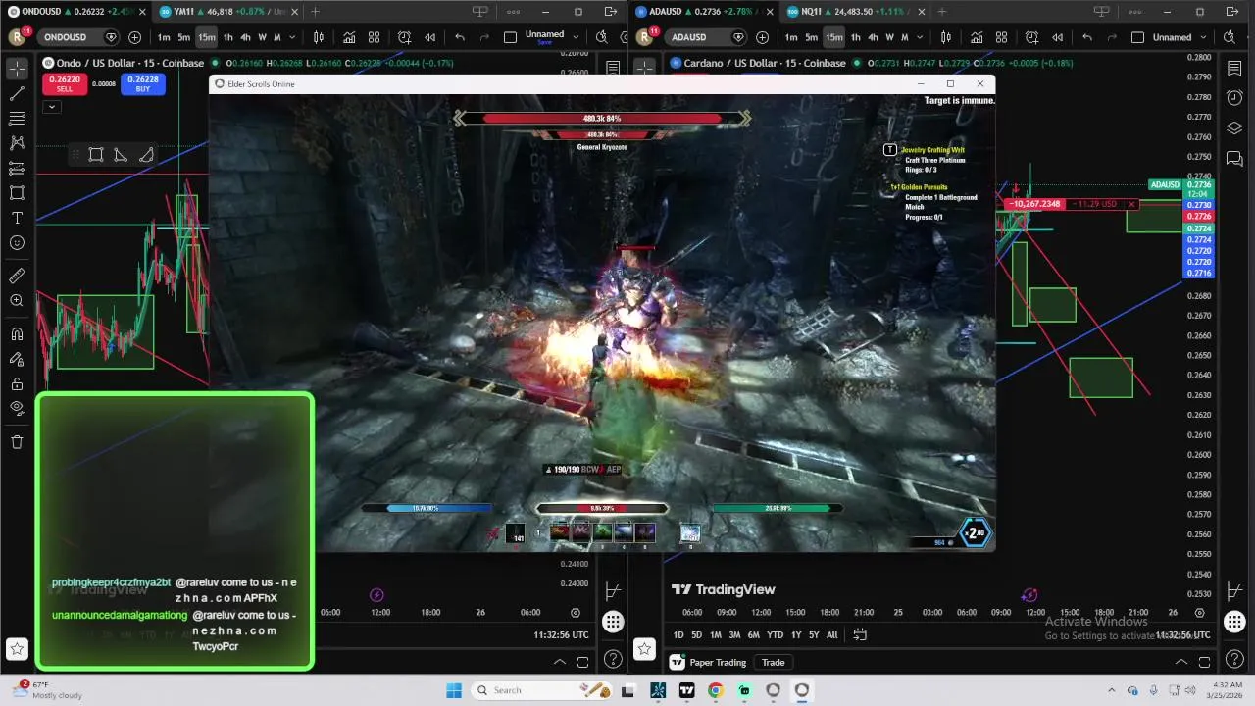Image resolution: width=1255 pixels, height=706 pixels.
Task: Open Go to date calendar icon
Action: click(860, 634)
